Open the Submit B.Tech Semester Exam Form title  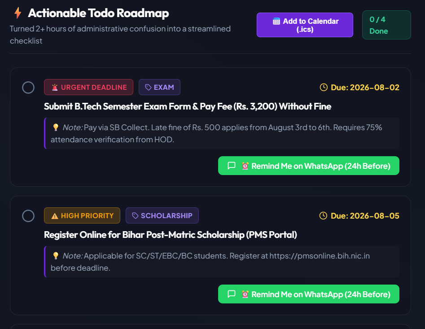click(x=188, y=106)
